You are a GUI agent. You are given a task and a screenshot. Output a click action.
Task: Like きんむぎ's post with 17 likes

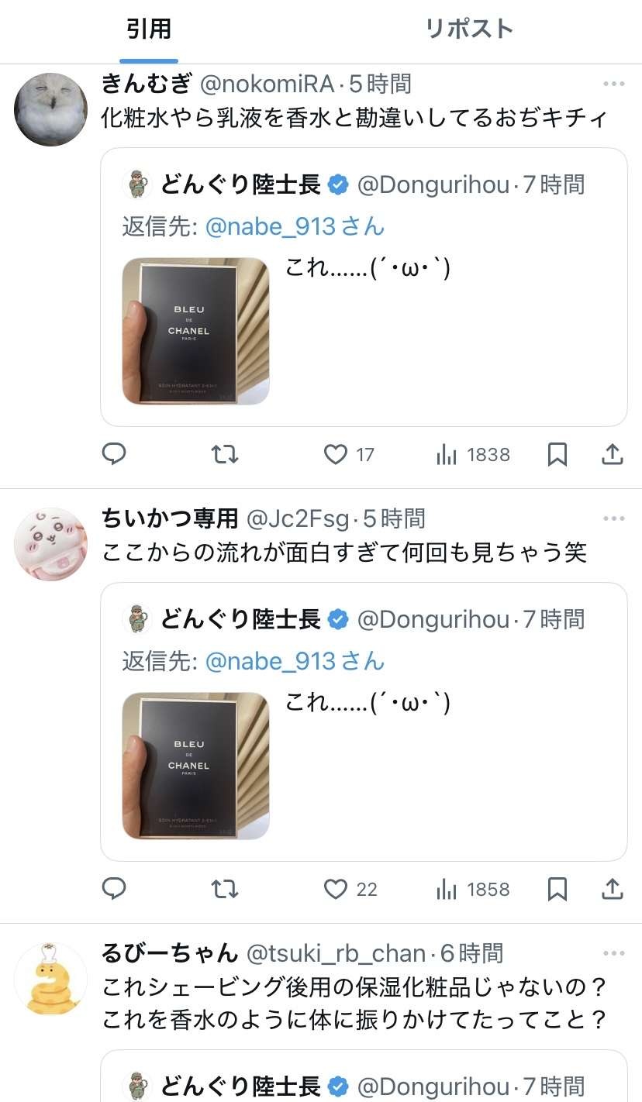point(348,454)
